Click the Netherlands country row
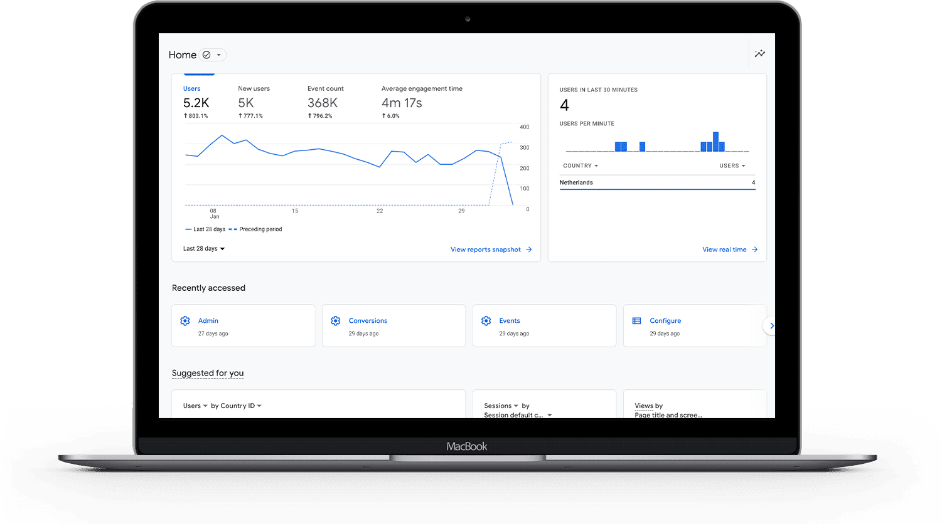Viewport: 942px width, 524px height. (656, 183)
